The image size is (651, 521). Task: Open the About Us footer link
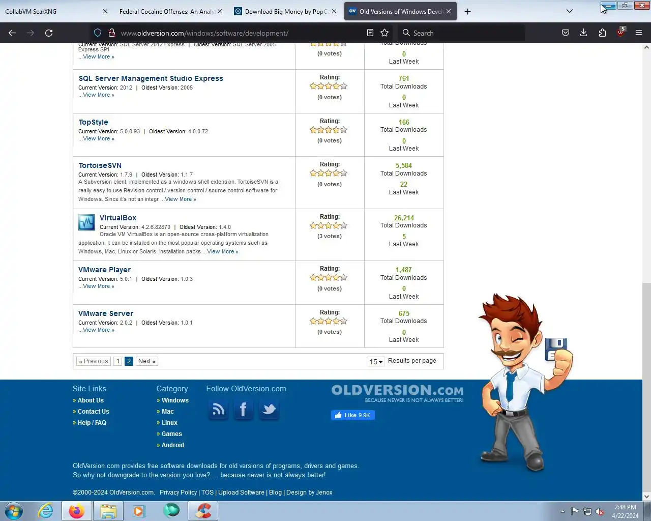[91, 400]
